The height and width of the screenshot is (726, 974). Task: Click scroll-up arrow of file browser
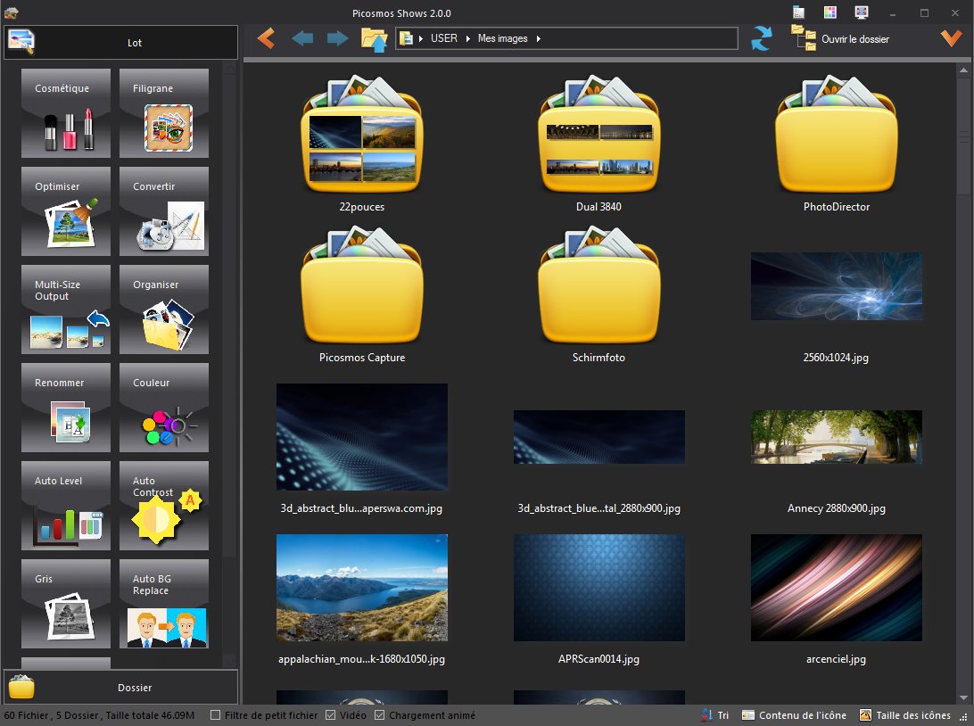tap(963, 70)
